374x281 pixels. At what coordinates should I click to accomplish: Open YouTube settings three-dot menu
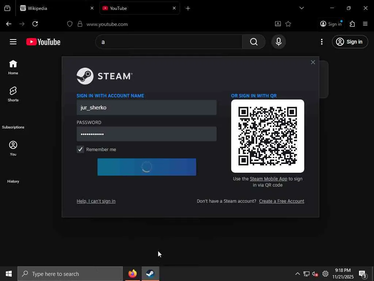321,42
